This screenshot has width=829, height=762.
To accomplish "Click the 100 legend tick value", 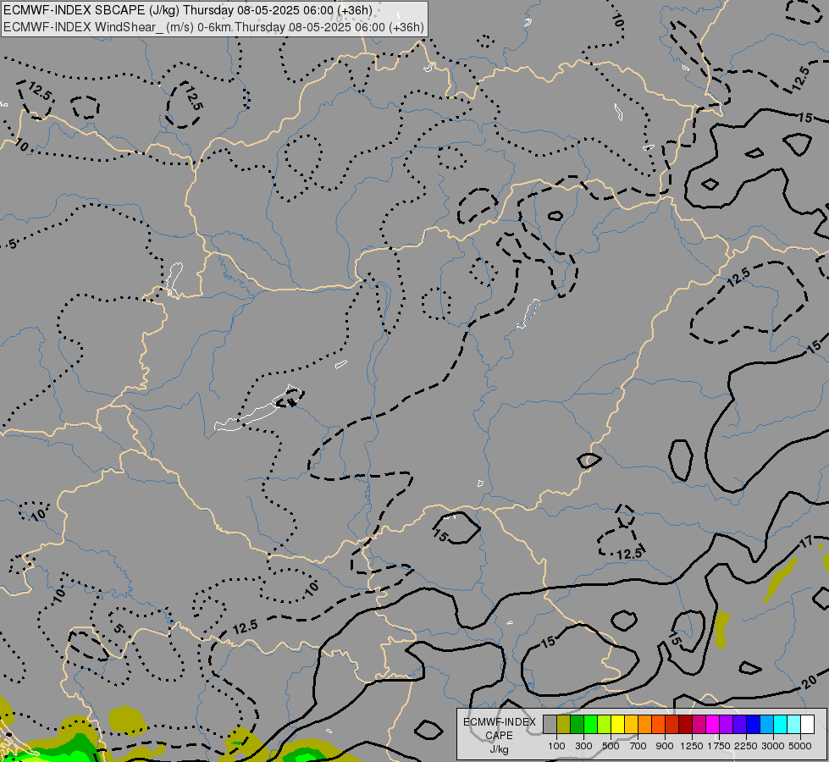I will 556,746.
